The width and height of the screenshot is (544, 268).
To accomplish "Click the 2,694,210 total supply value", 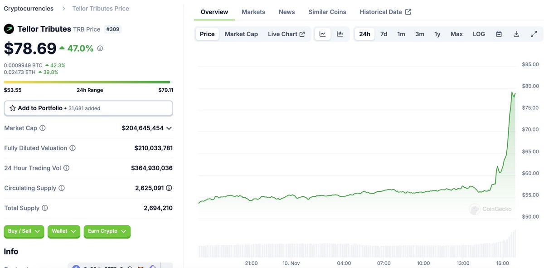I will coord(158,208).
